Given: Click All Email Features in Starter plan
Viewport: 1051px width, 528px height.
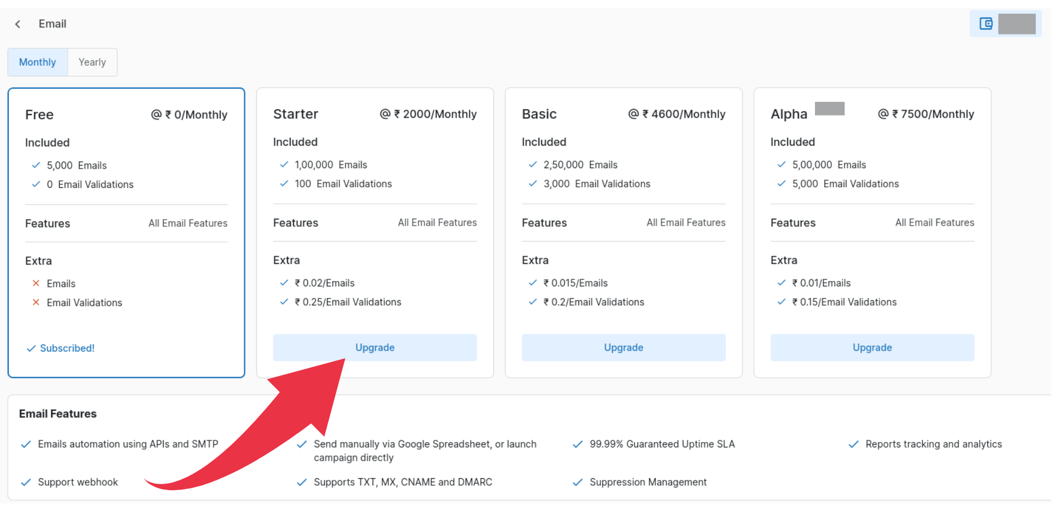Looking at the screenshot, I should [x=437, y=222].
